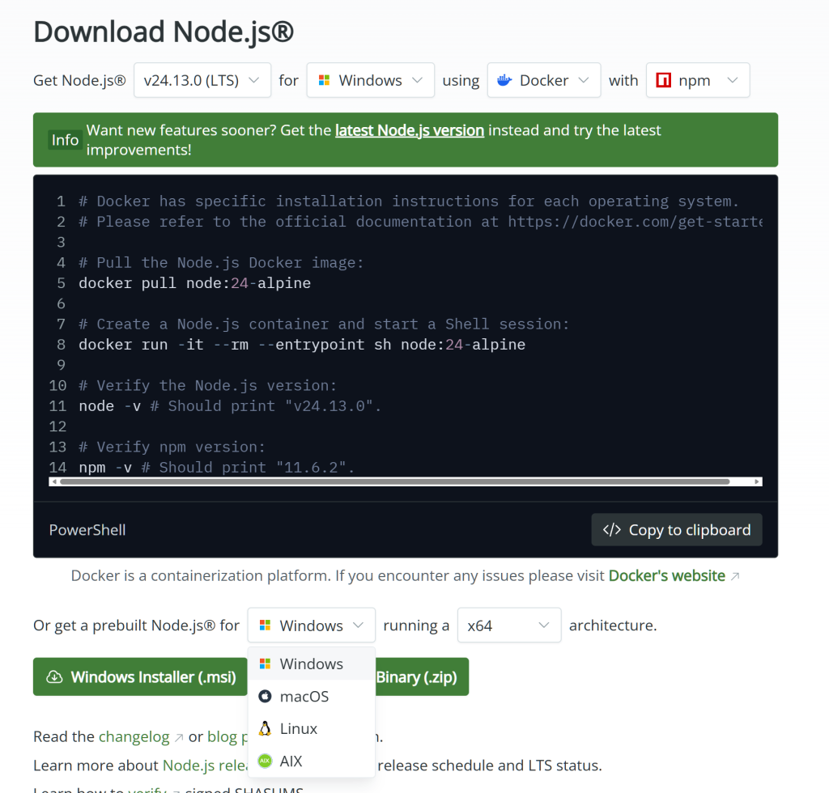Click the Linux penguin icon in list
The image size is (829, 793).
[265, 729]
